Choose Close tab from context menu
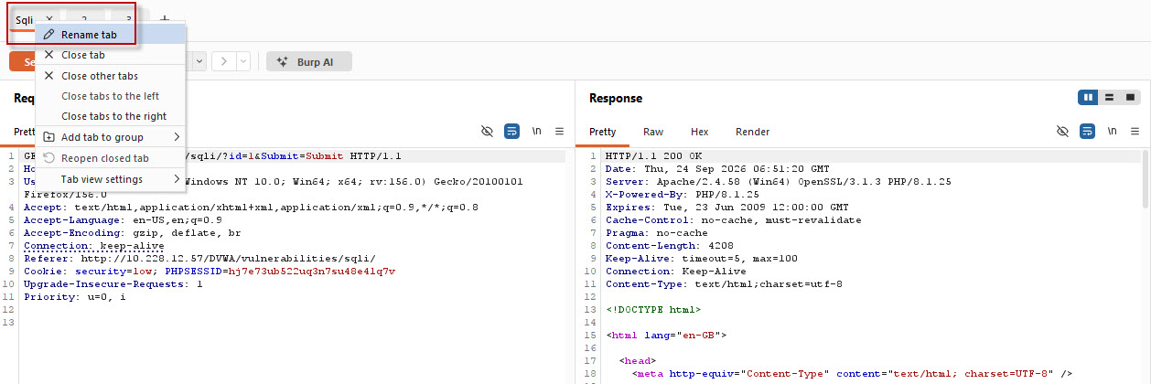This screenshot has height=384, width=1151. point(111,55)
